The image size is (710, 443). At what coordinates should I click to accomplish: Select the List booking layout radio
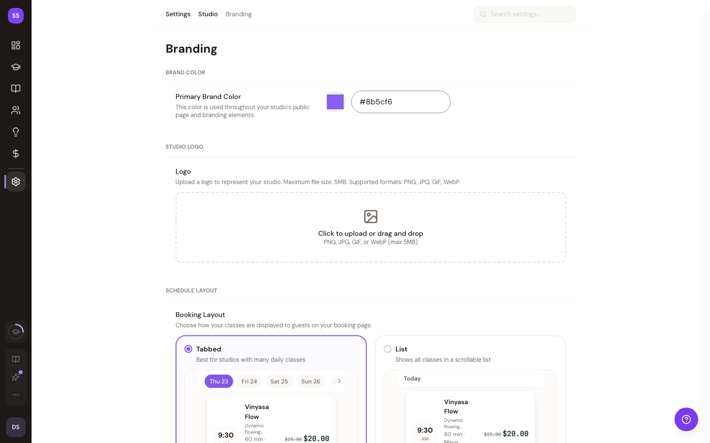(388, 349)
